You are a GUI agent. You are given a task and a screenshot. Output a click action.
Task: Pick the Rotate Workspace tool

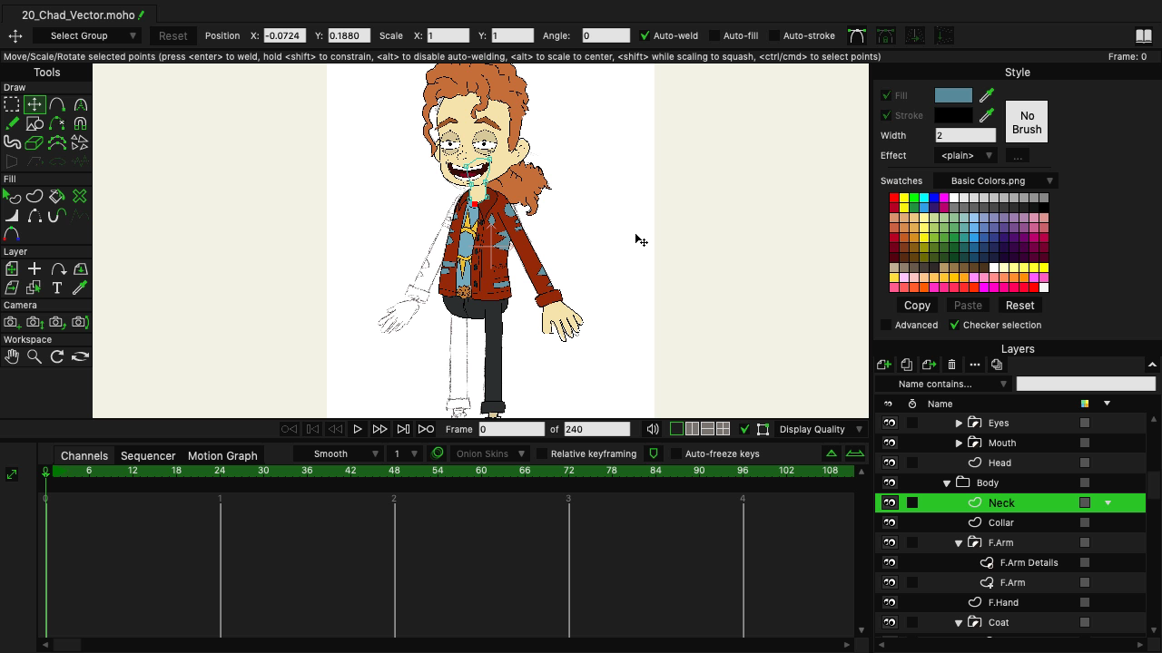[x=57, y=356]
